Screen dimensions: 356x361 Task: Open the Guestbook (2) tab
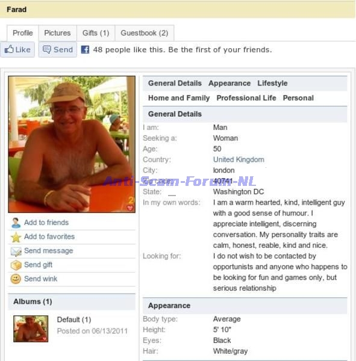pyautogui.click(x=145, y=33)
